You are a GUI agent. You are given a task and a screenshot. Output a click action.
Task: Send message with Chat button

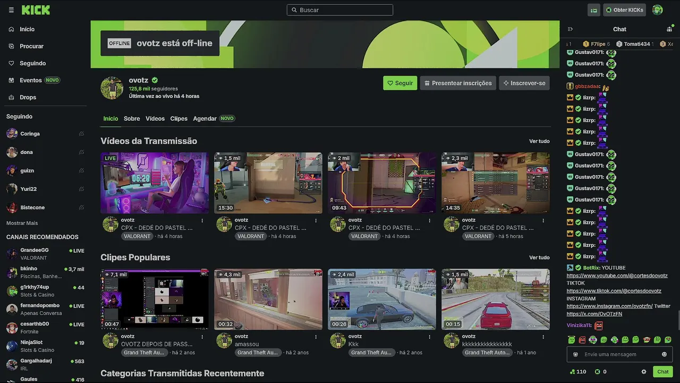coord(663,372)
